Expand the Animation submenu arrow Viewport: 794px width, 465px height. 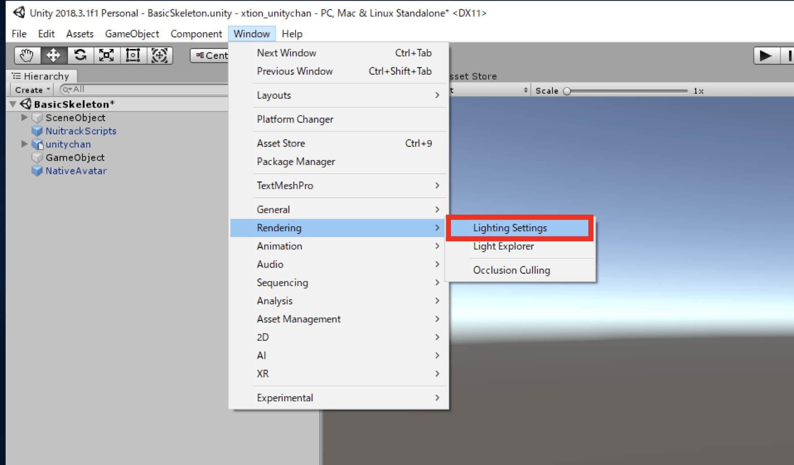point(437,246)
